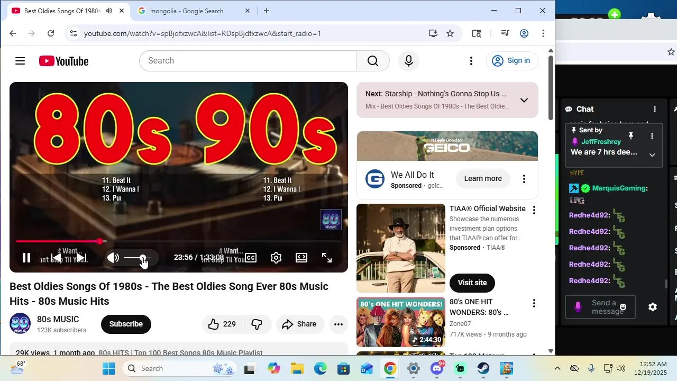Click the chat Send a message field

pos(600,307)
